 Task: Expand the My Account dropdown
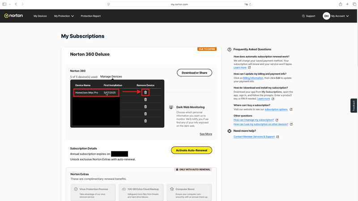[340, 16]
